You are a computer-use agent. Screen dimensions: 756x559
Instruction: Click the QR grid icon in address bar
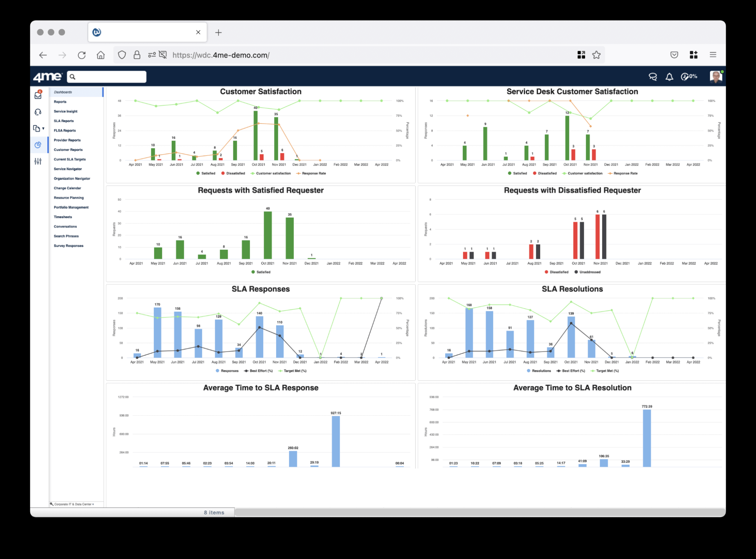coord(581,55)
